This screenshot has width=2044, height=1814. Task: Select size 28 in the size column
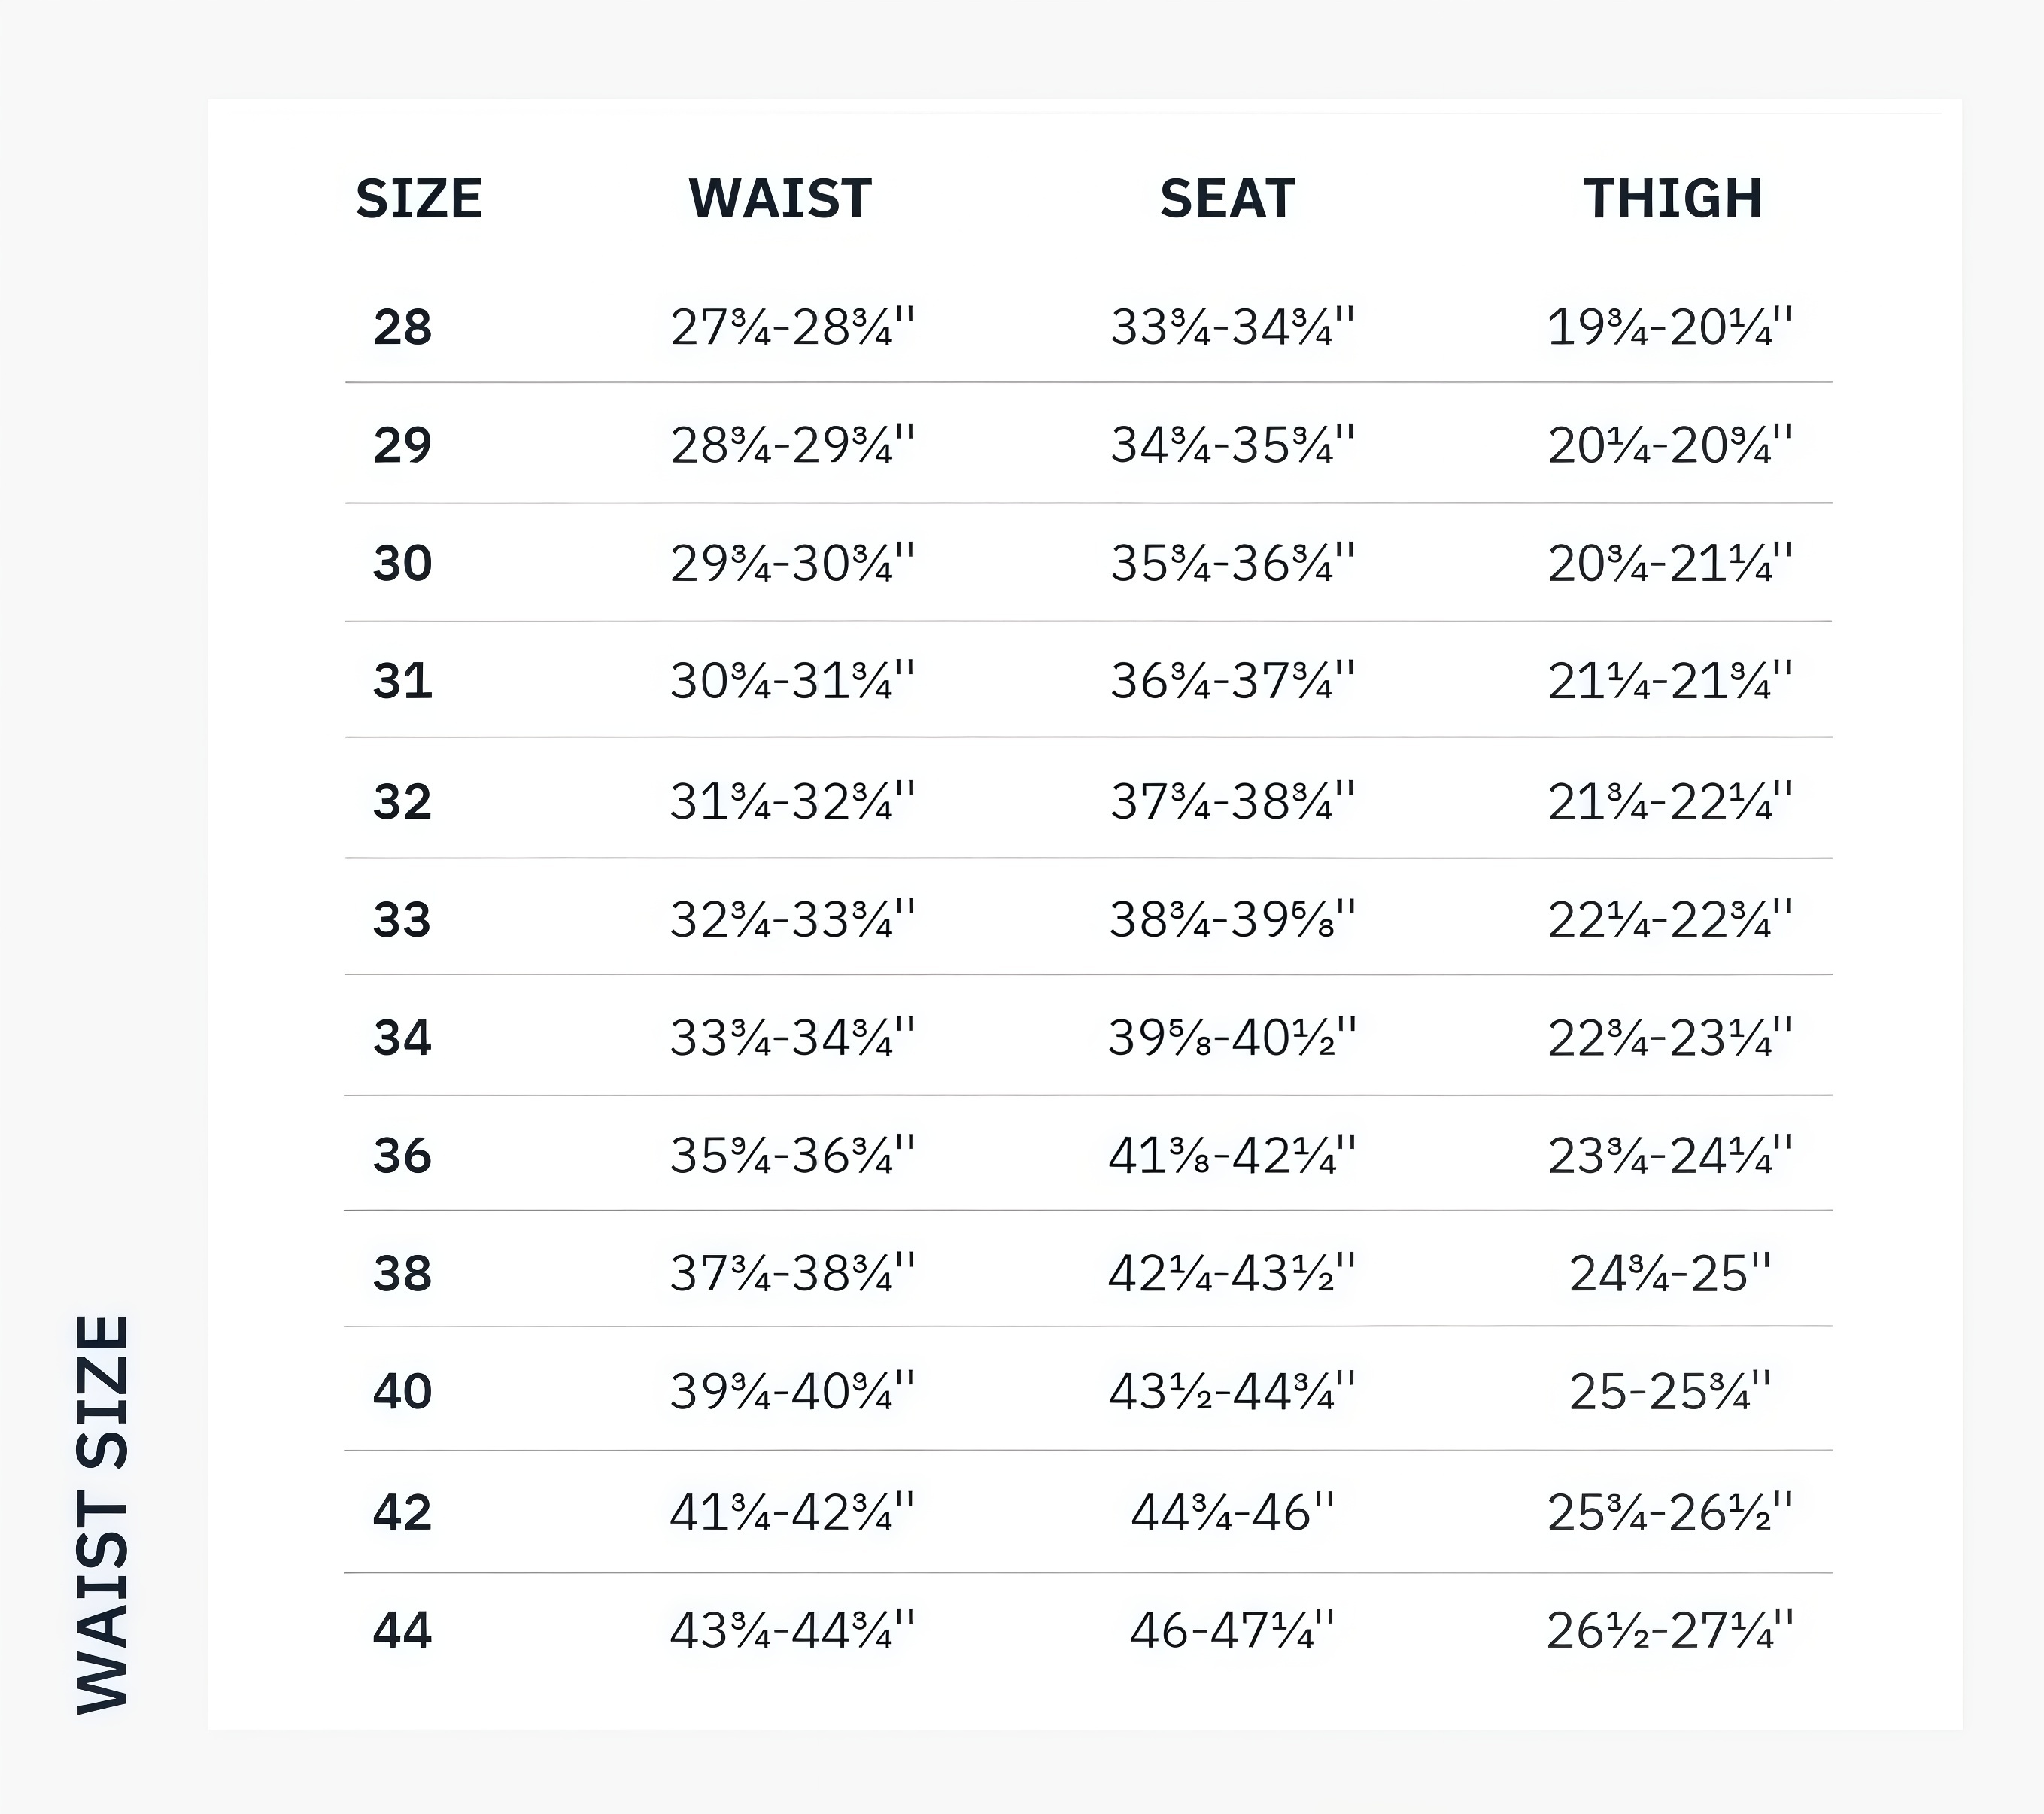point(402,327)
